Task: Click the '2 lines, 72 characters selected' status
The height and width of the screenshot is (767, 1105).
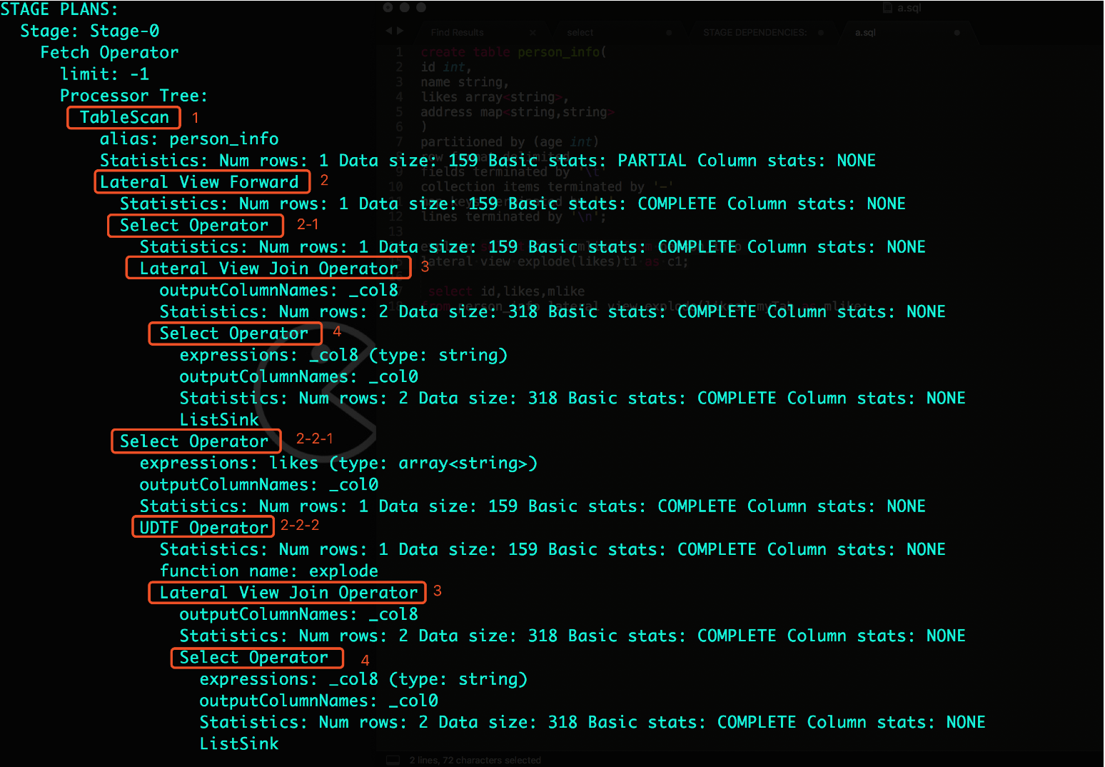Action: tap(475, 760)
